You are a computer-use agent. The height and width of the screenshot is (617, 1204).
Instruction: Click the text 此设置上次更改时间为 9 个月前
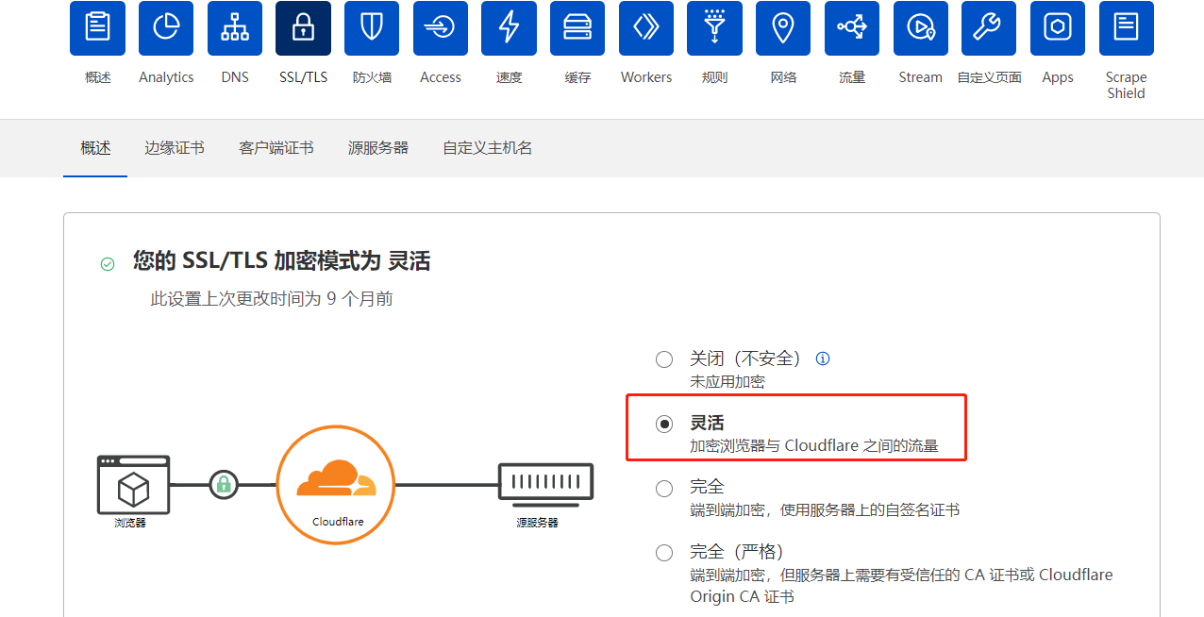[272, 299]
